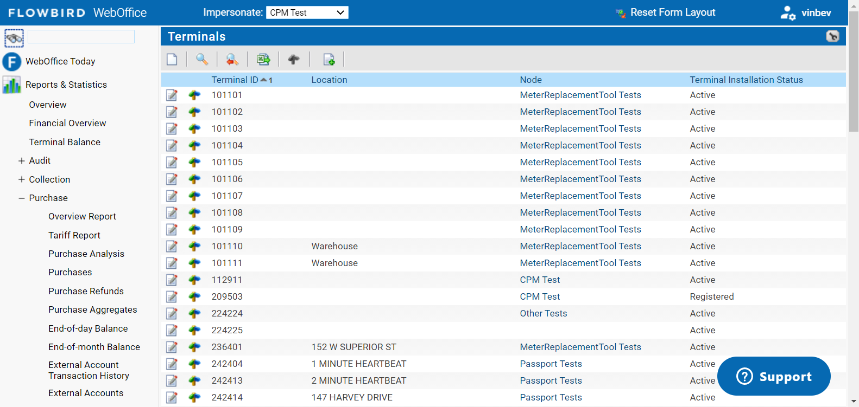Open Purchase Analysis in sidebar
Screen dimensions: 859x407
click(x=86, y=254)
